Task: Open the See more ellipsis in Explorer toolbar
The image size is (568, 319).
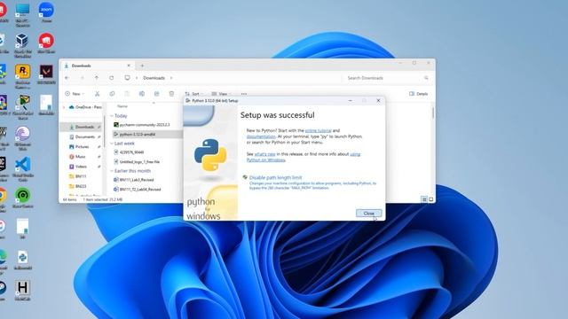Action: click(x=244, y=94)
